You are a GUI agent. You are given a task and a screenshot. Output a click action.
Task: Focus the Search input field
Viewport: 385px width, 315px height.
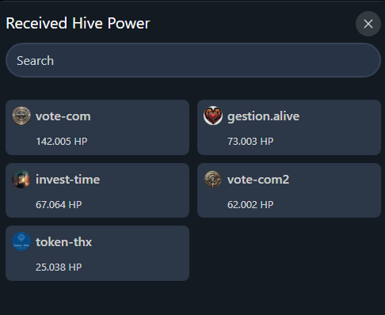(x=193, y=60)
